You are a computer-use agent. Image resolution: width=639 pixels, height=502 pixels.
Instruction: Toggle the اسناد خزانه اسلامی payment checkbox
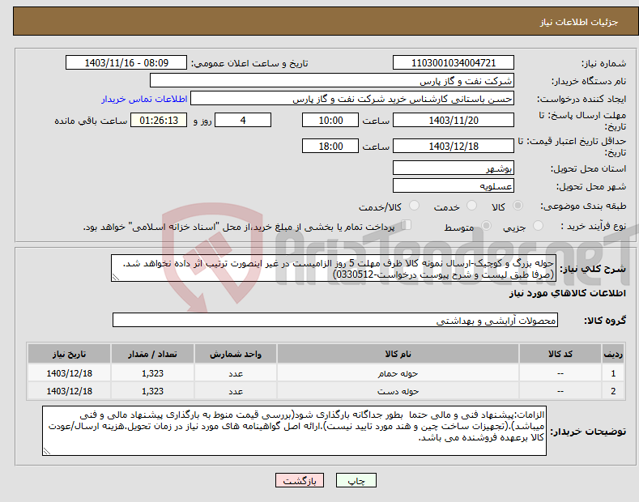tap(407, 225)
